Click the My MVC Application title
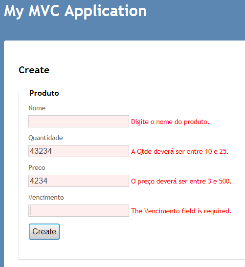 pos(75,11)
